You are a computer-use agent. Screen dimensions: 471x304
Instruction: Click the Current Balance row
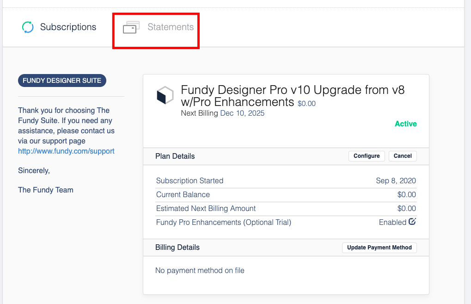286,194
